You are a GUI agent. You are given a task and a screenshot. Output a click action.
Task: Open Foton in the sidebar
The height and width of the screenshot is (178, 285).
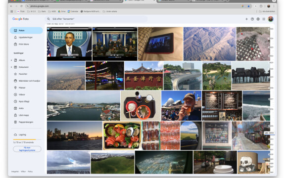pos(26,30)
